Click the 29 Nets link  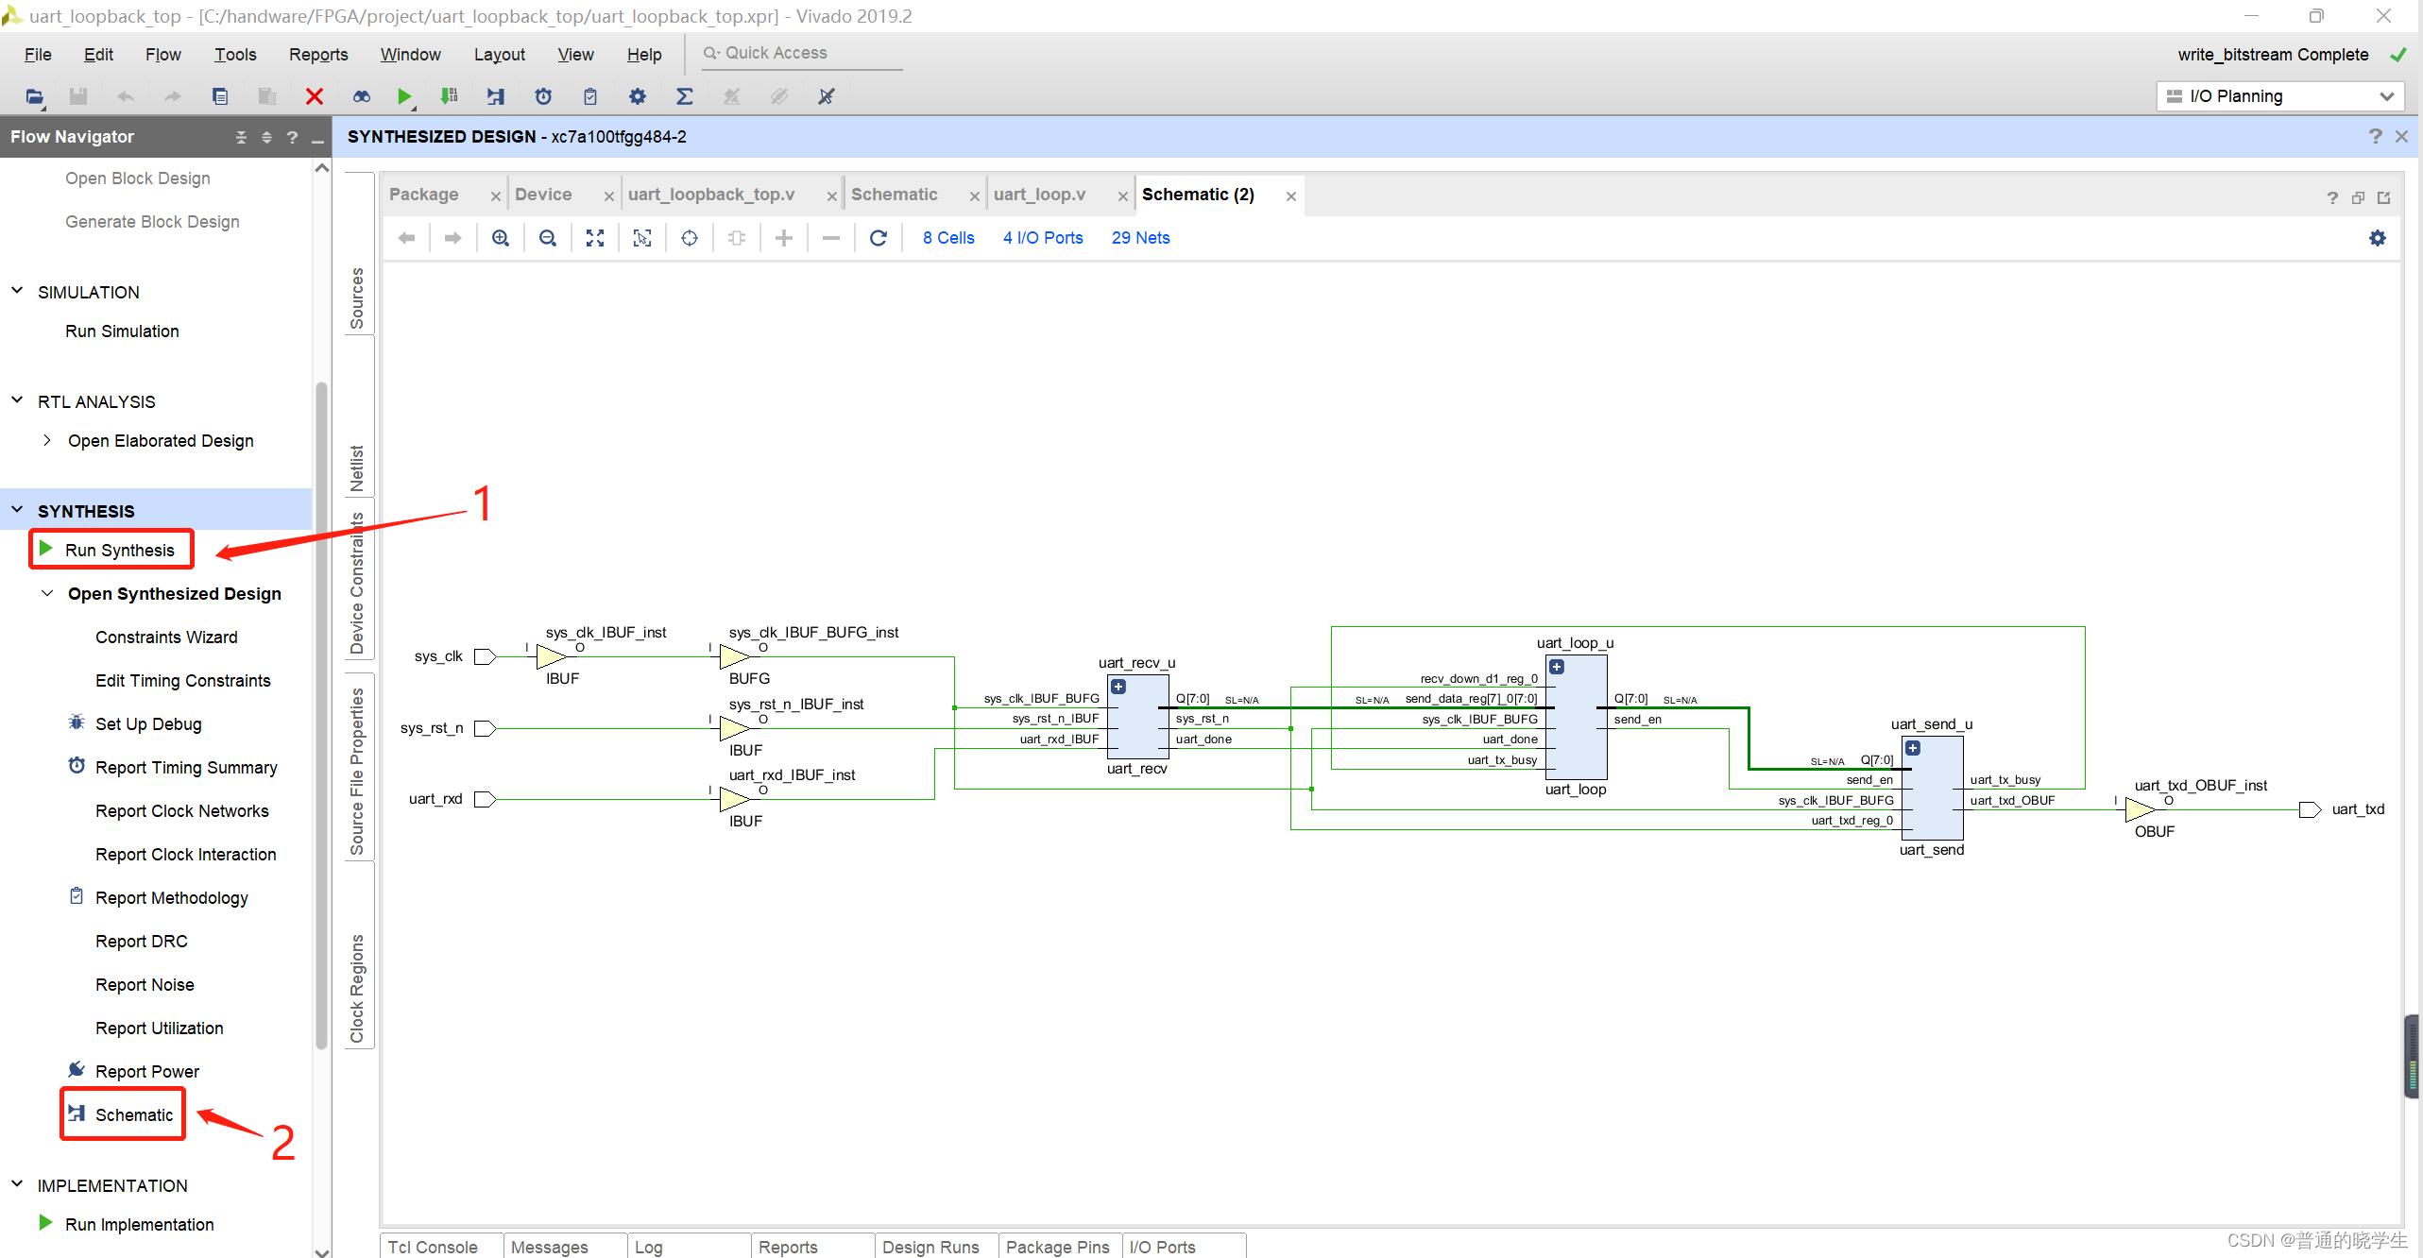pyautogui.click(x=1140, y=238)
